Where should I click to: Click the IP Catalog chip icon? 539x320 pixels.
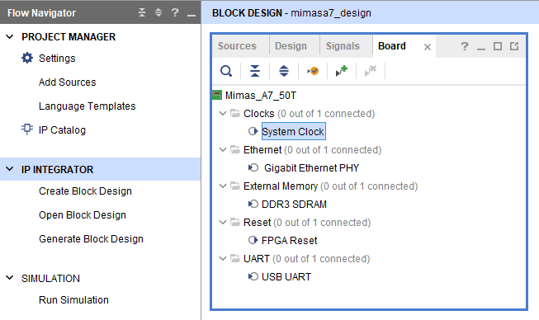click(27, 129)
